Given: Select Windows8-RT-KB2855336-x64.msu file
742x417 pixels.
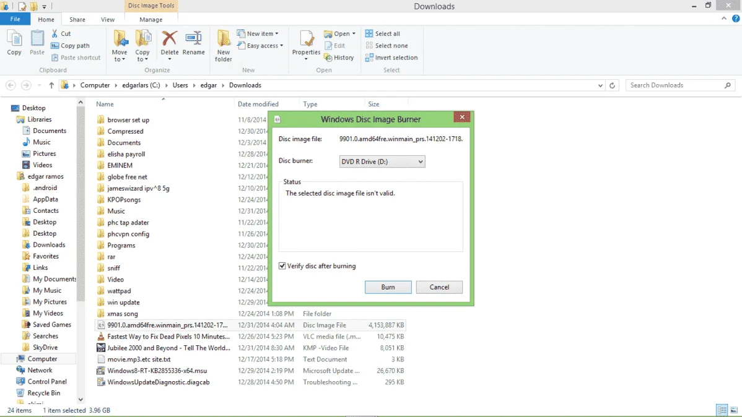Looking at the screenshot, I should (157, 371).
